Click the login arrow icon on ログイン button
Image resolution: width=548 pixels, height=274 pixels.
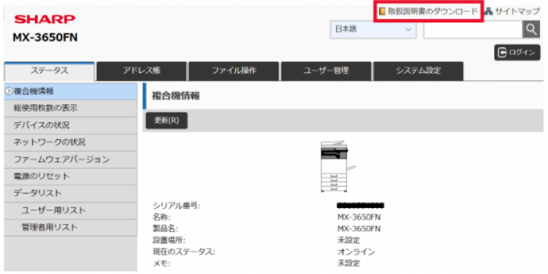(x=502, y=52)
